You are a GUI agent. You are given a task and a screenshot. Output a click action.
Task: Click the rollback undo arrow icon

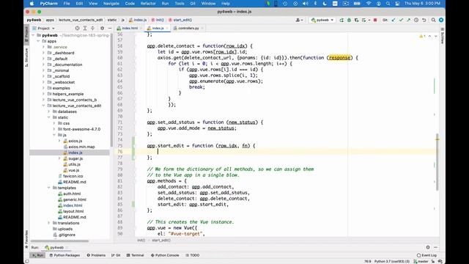click(424, 20)
